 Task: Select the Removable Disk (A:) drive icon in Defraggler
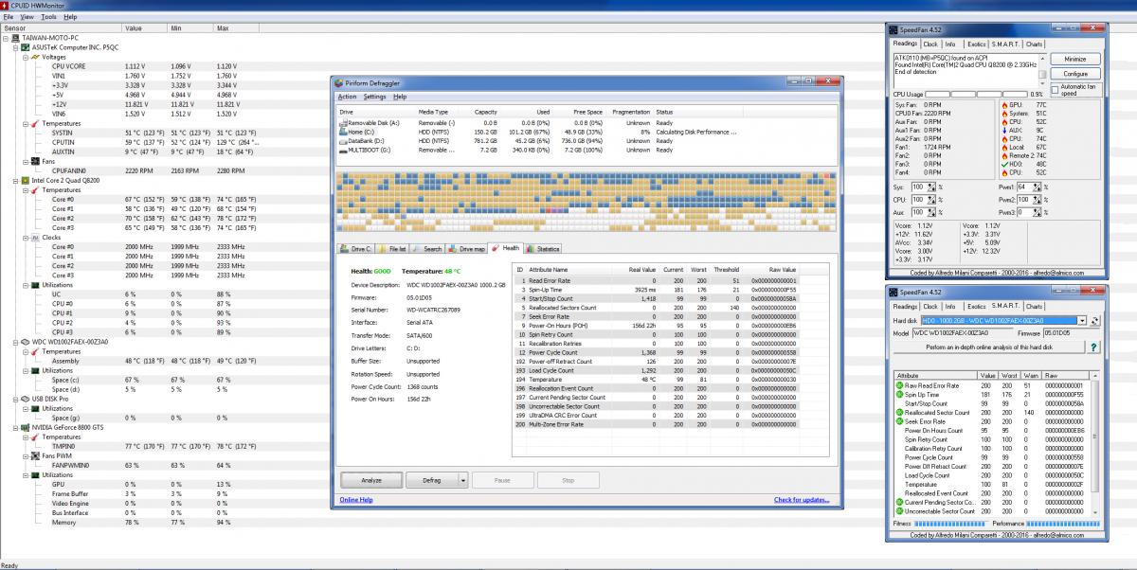click(344, 123)
